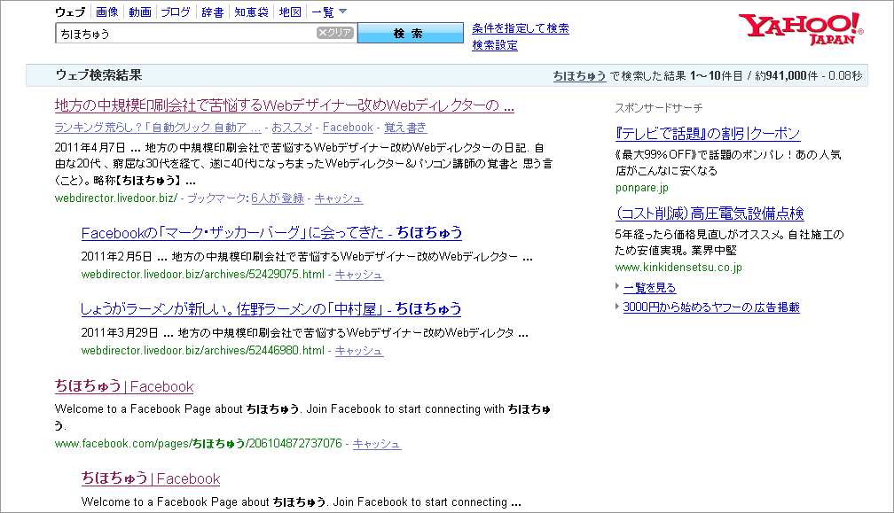Open 3000円から始めるヤフーの広告掲載 link

pos(711,307)
